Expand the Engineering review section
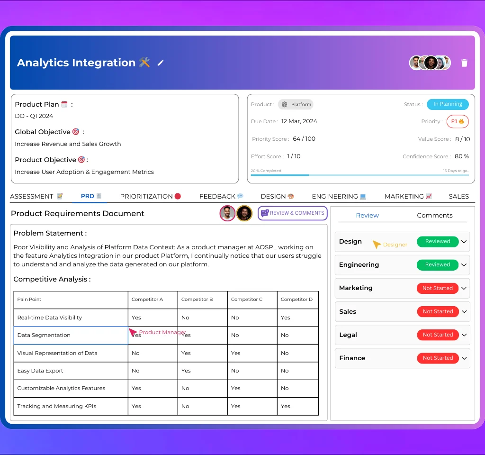 (465, 265)
